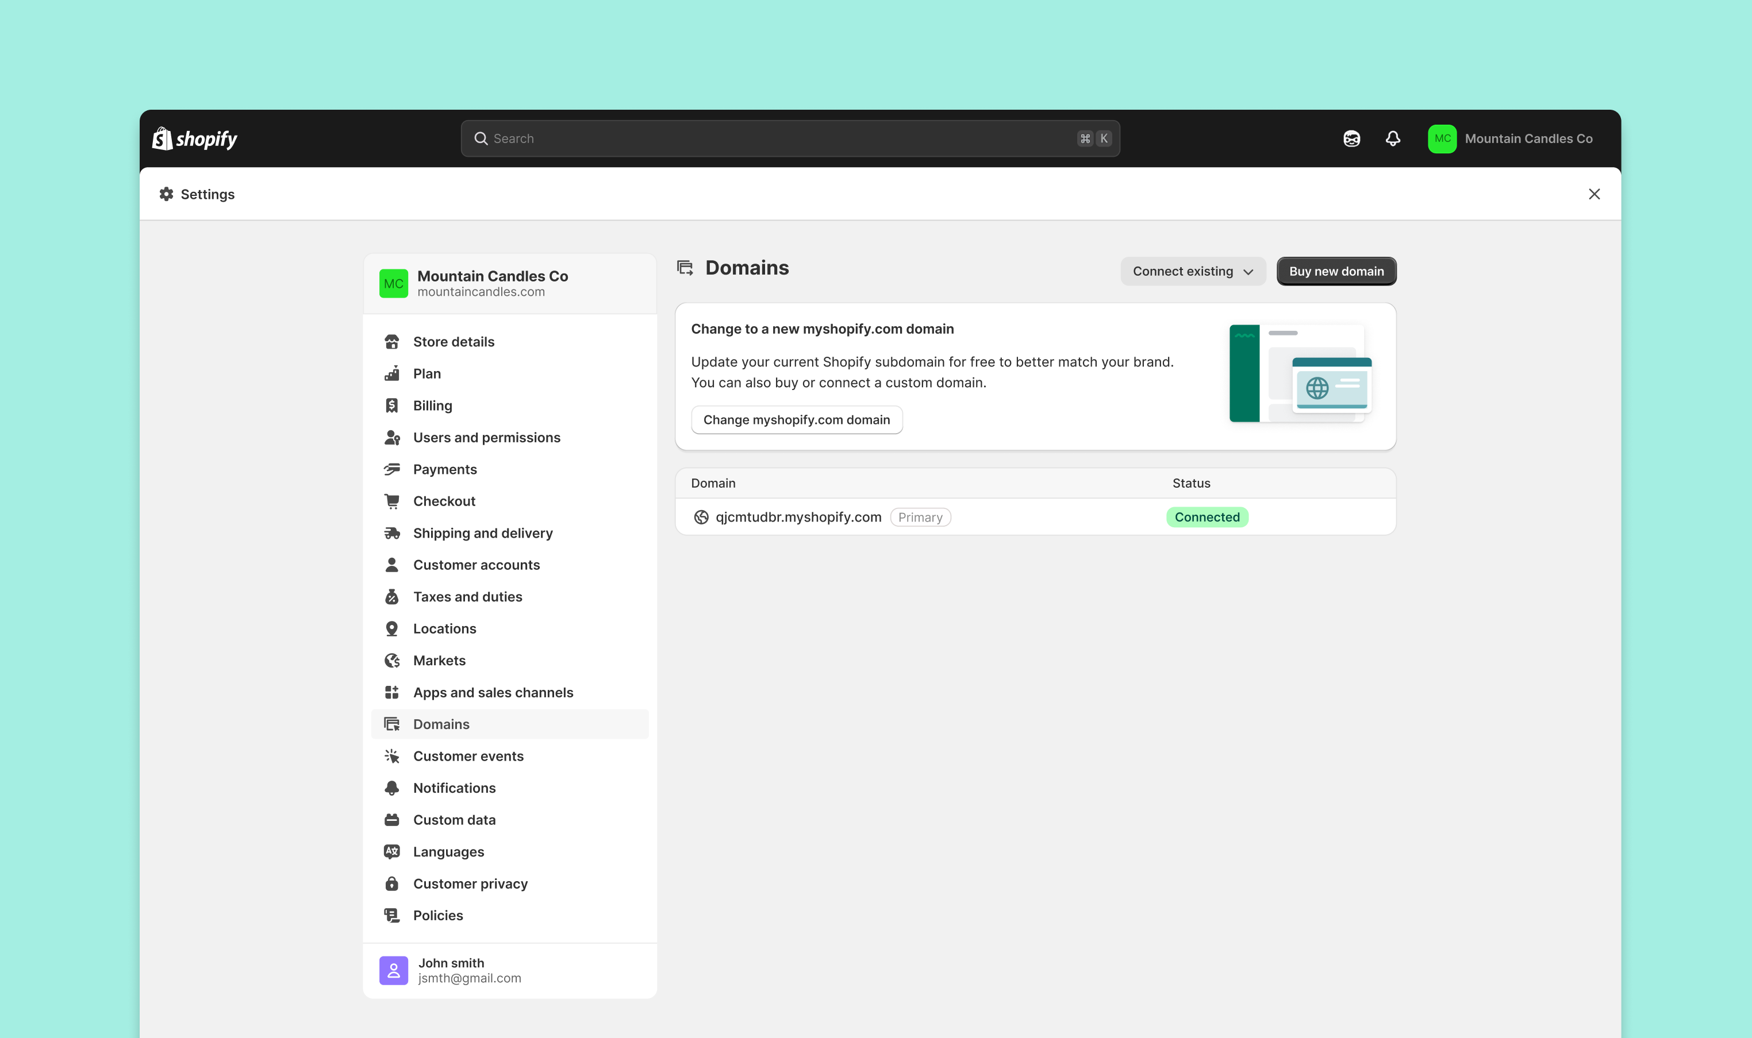Click the Domains heading icon

coord(685,268)
